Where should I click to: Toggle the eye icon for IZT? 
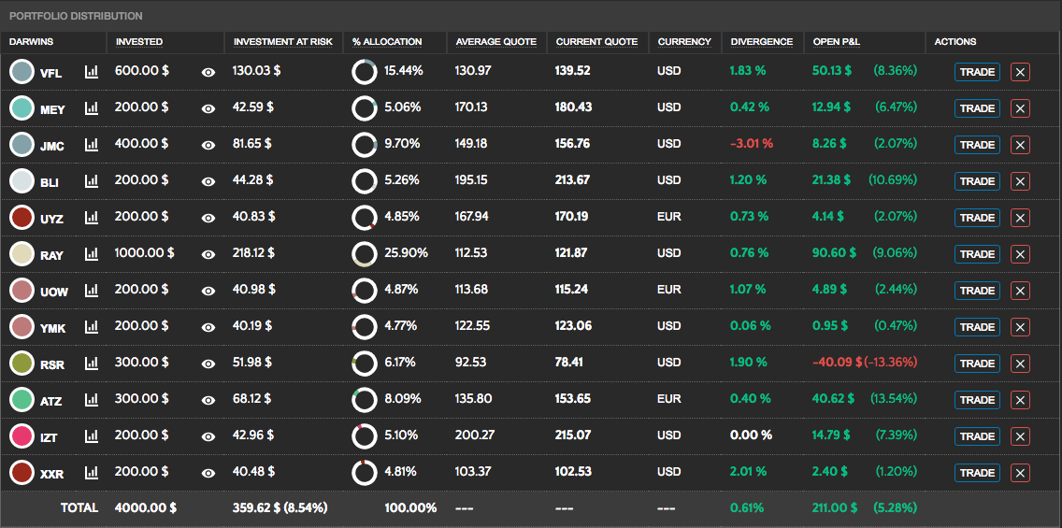208,436
